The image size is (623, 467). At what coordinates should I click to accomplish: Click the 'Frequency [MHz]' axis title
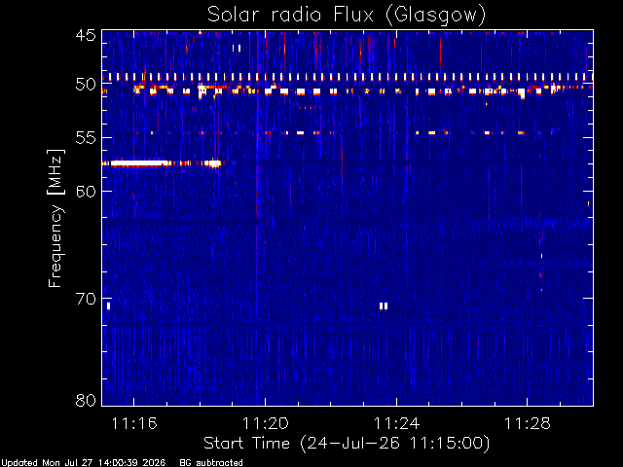55,218
